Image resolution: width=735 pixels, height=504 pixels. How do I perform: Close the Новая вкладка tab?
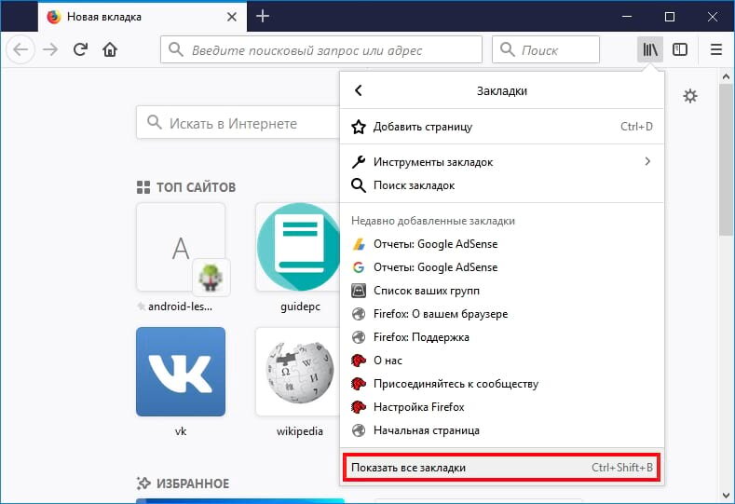click(x=232, y=17)
